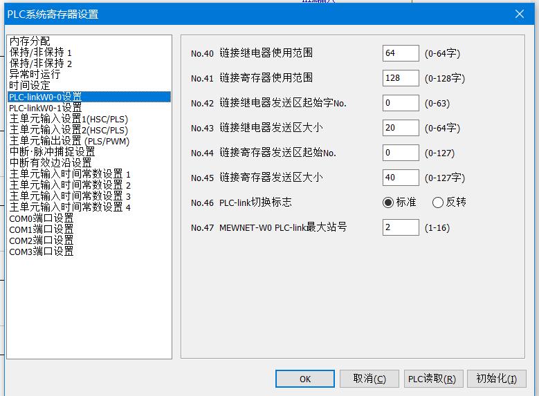Select 标准 radio button for PLC-link切换标志

[x=388, y=202]
